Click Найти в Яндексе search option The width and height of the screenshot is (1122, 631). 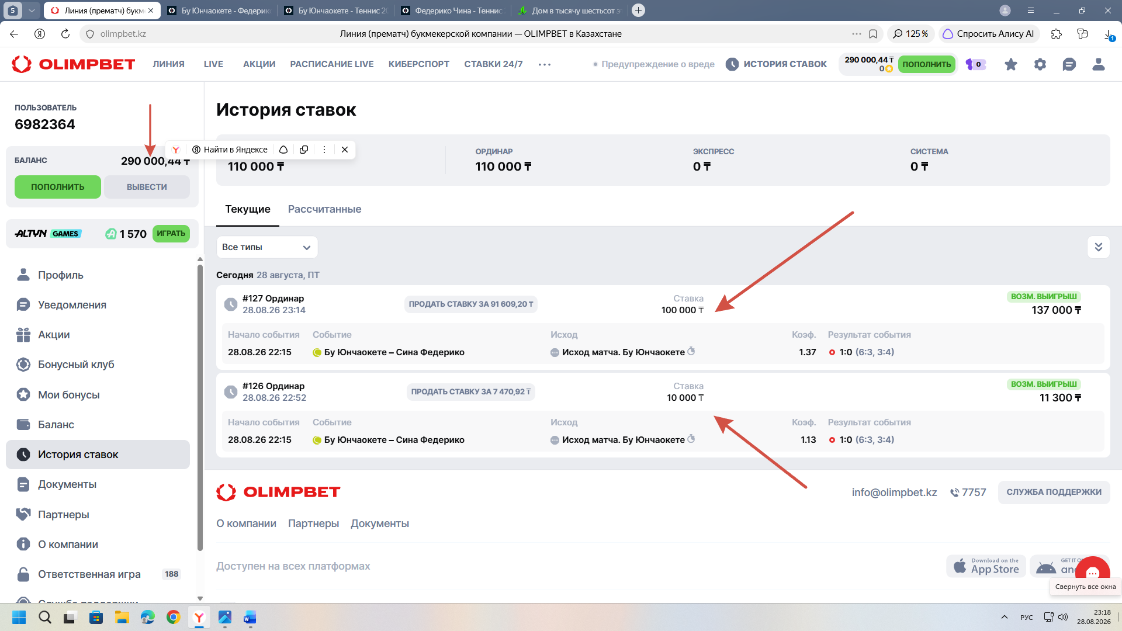click(230, 150)
